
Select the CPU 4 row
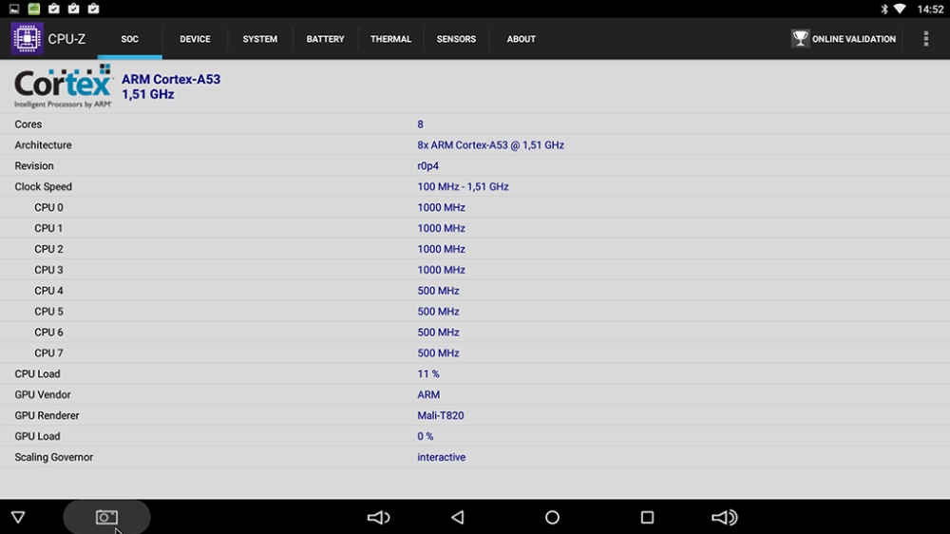tap(475, 291)
